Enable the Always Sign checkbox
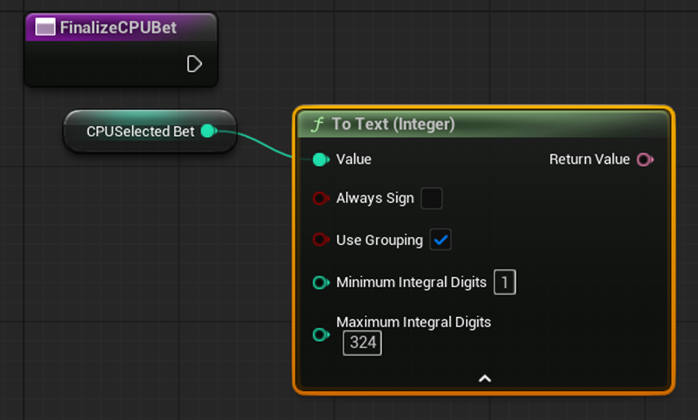This screenshot has height=420, width=698. pyautogui.click(x=431, y=199)
